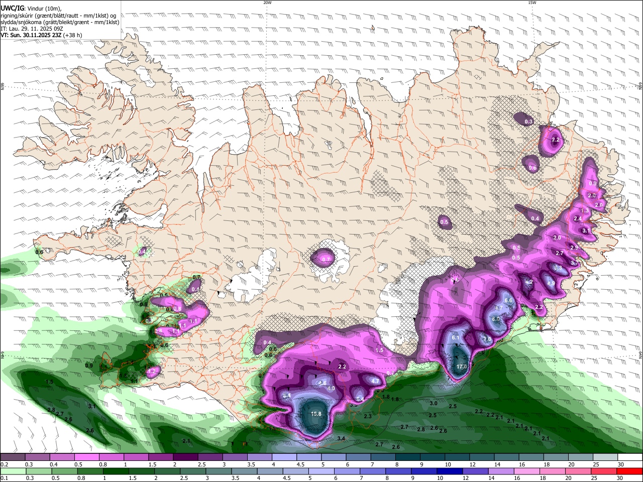Click the light pink swatch above 16 in lower row
Image resolution: width=643 pixels, height=482 pixels.
coord(527,471)
